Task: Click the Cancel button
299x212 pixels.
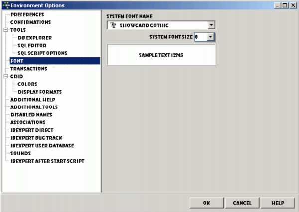Action: tap(242, 203)
